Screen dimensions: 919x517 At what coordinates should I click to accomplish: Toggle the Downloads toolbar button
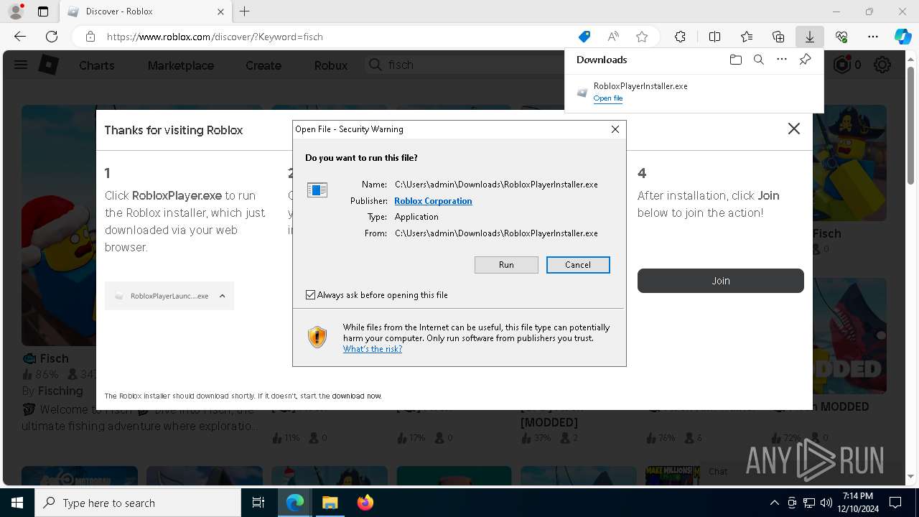tap(809, 37)
